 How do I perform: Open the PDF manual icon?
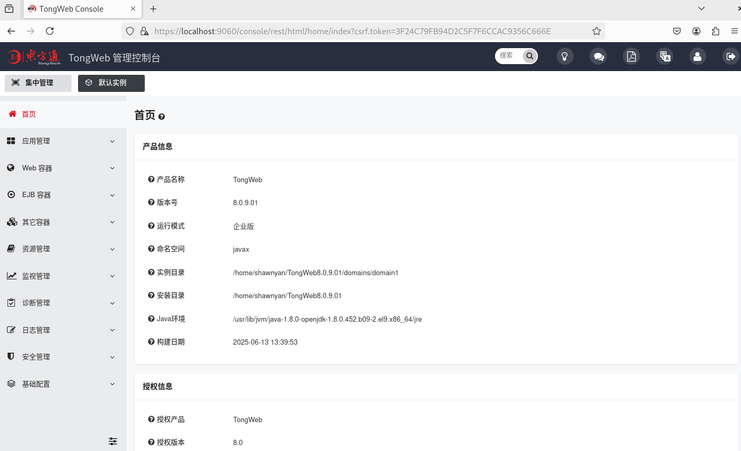(x=631, y=56)
